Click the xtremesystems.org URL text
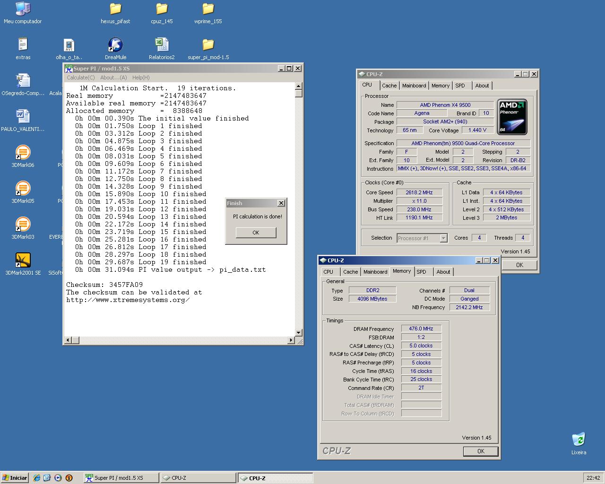 pos(128,300)
